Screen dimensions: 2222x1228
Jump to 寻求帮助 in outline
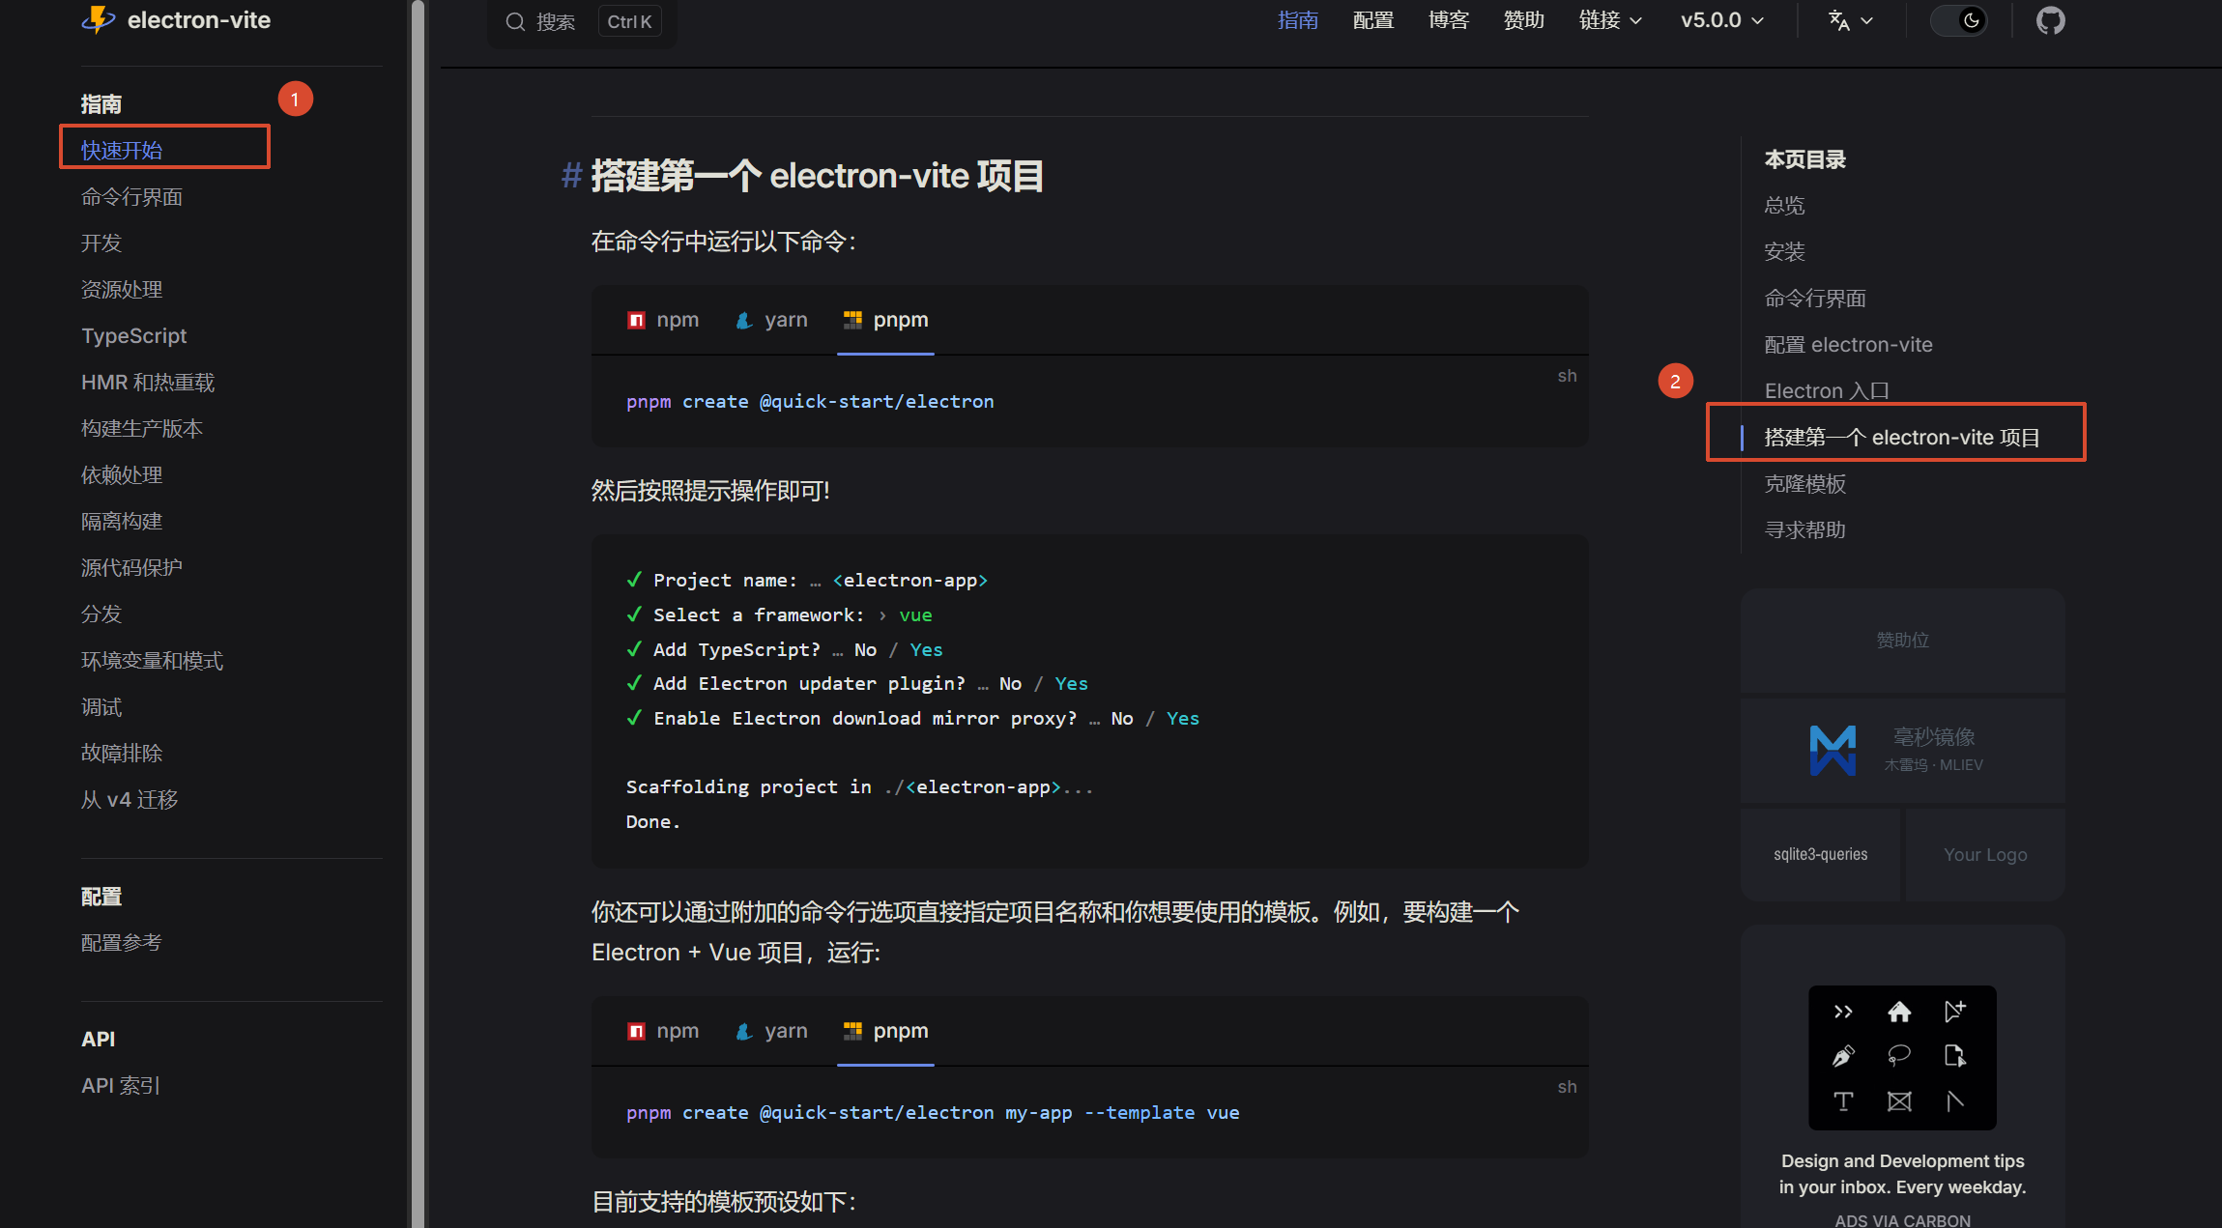(x=1804, y=530)
